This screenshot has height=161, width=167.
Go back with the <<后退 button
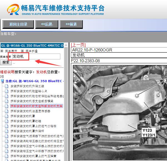(47, 24)
